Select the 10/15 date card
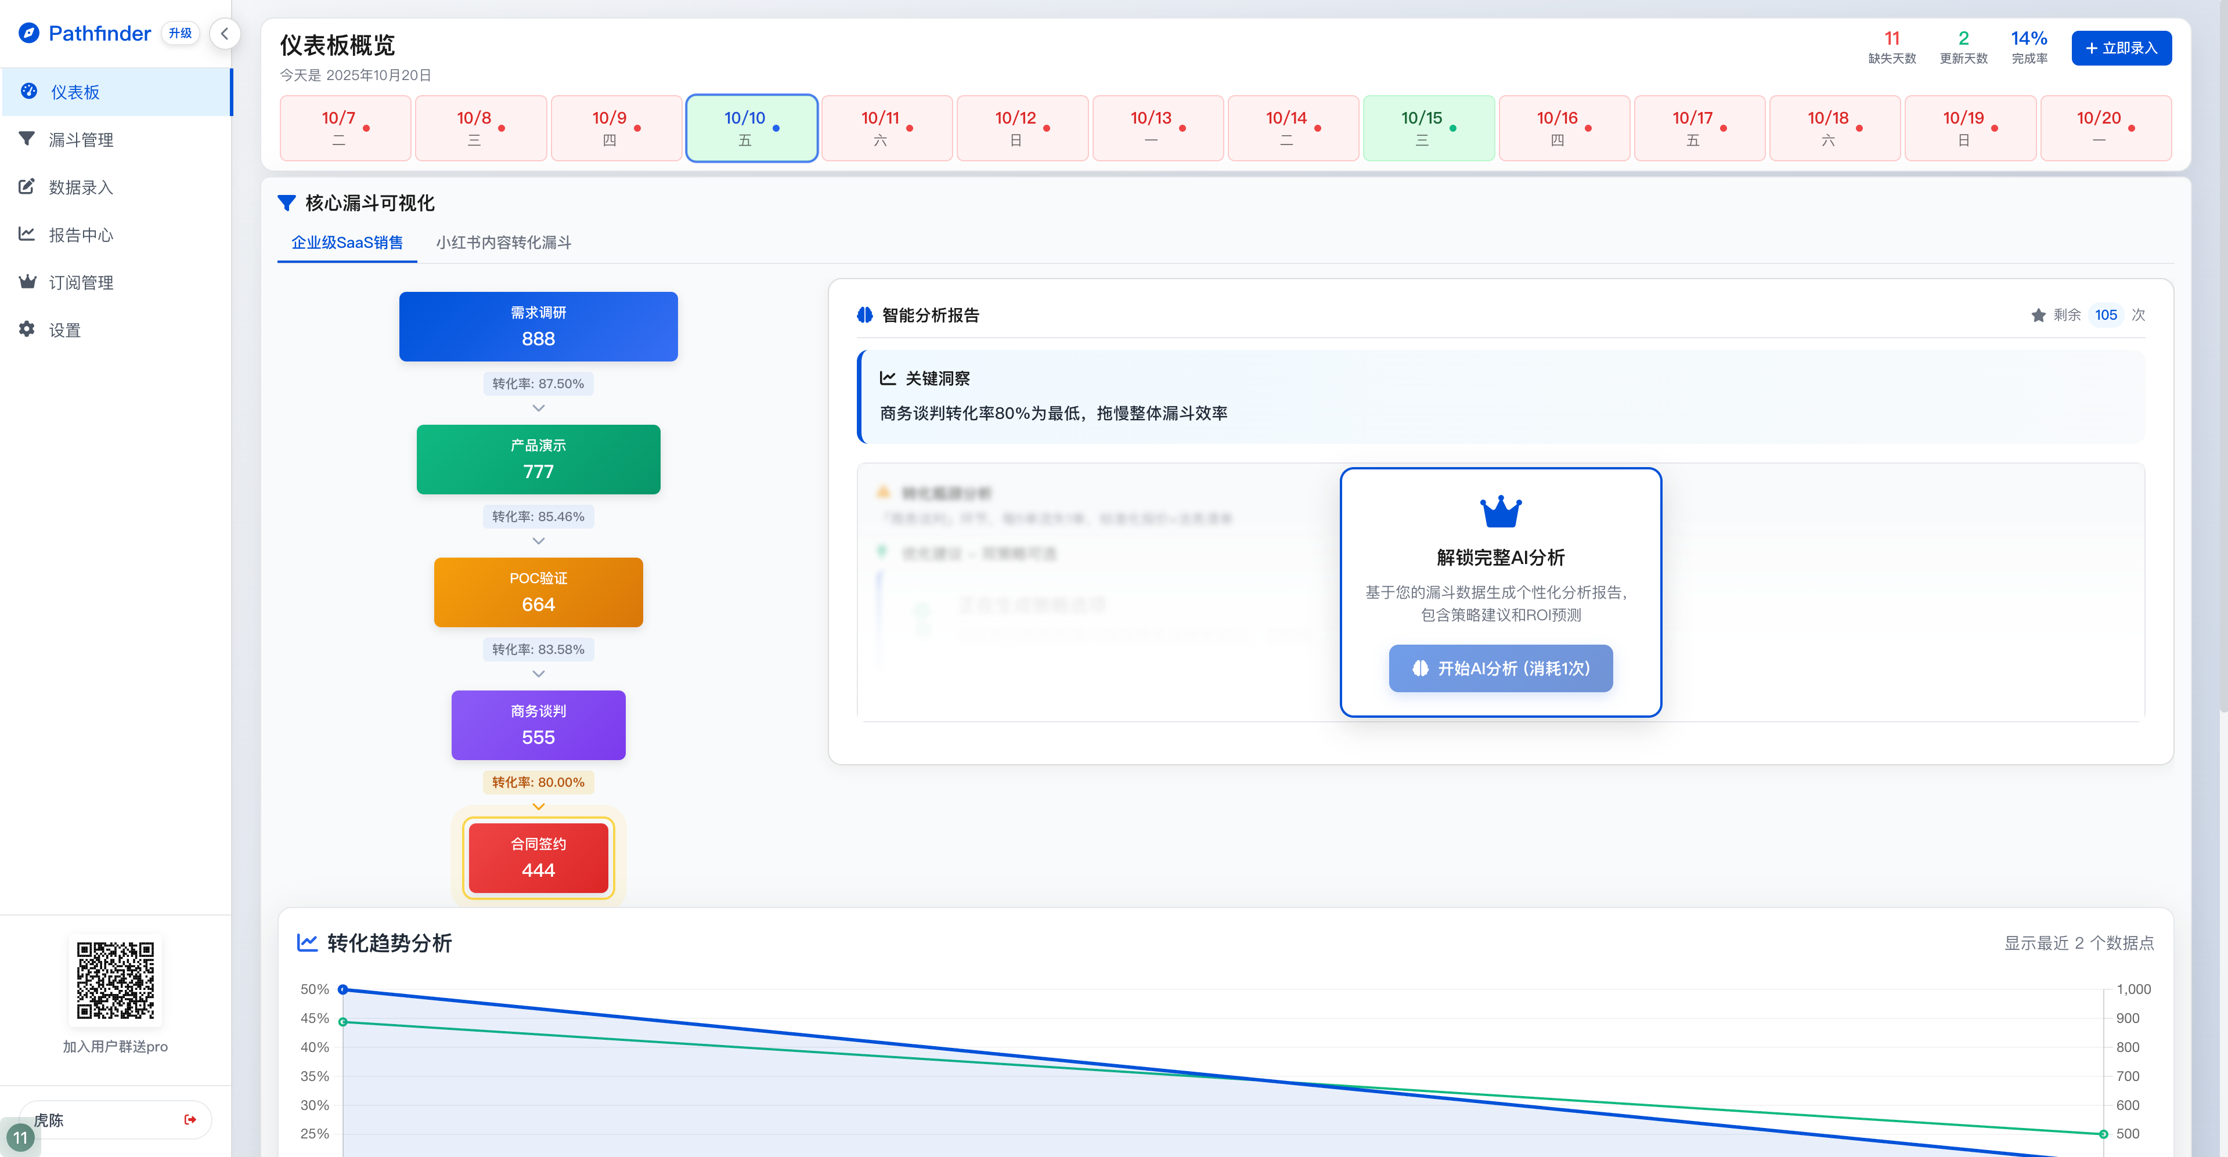Image resolution: width=2228 pixels, height=1157 pixels. (x=1428, y=128)
